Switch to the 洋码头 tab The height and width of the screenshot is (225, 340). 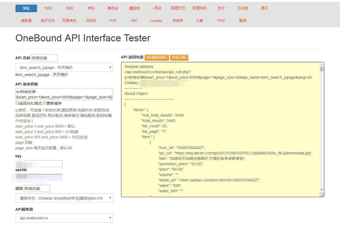[91, 21]
